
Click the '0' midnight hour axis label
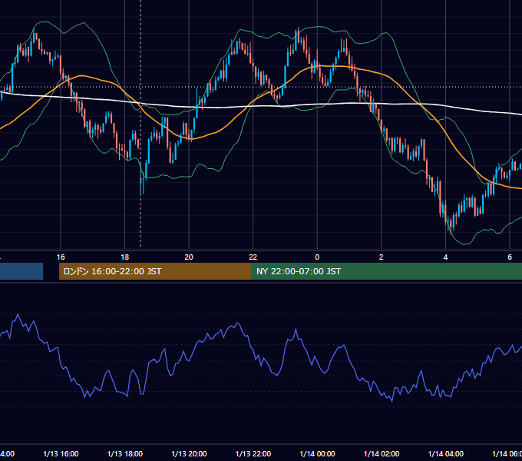pyautogui.click(x=317, y=257)
